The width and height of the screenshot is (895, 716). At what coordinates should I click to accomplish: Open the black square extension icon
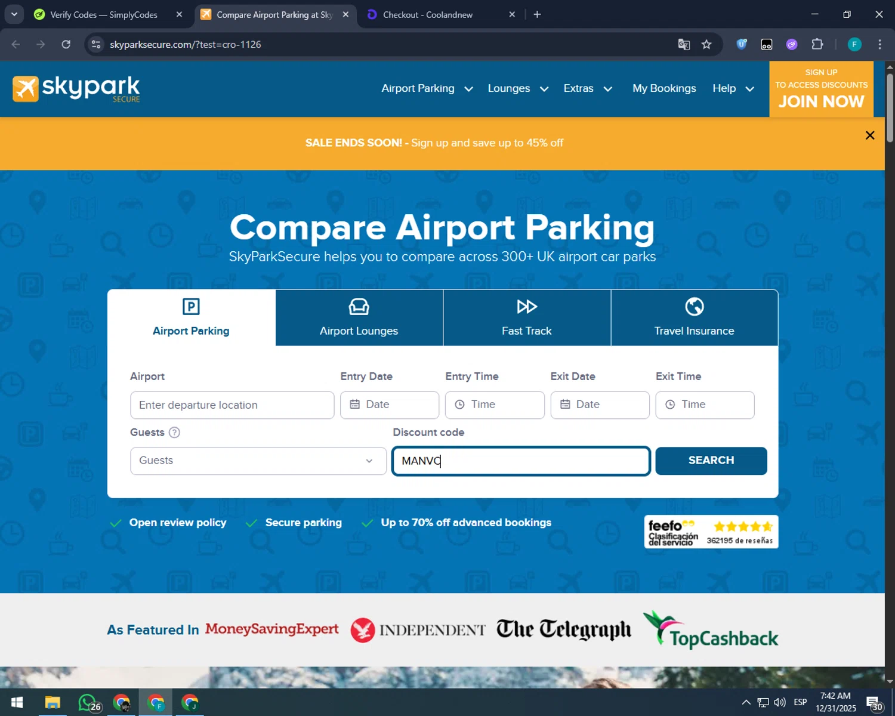767,44
